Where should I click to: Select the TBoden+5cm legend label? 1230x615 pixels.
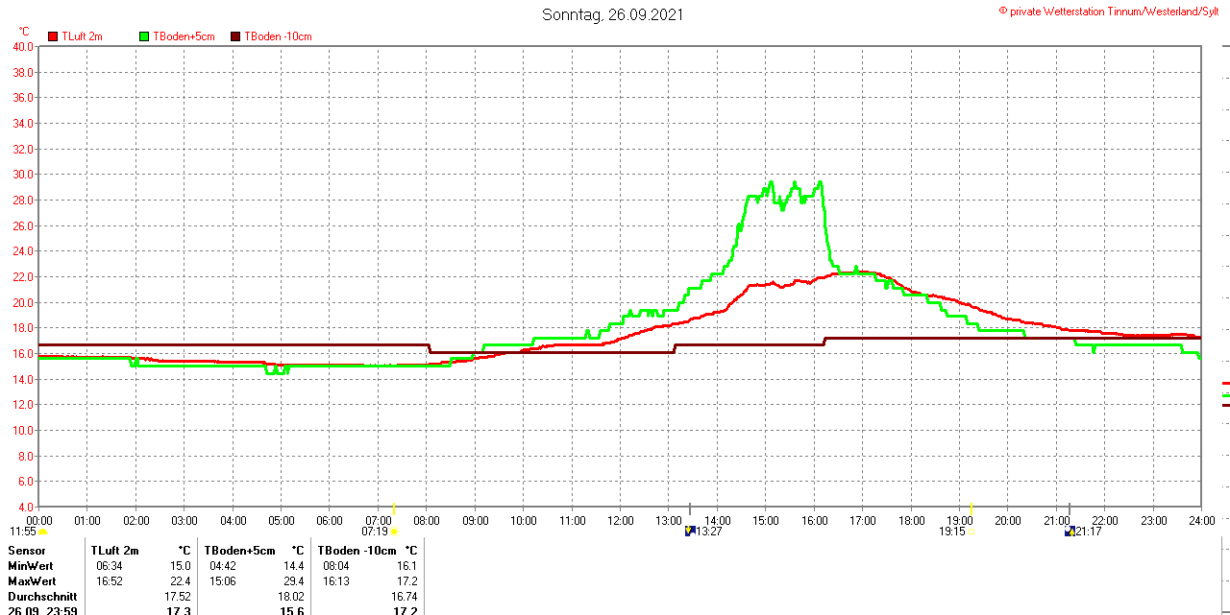coord(184,36)
